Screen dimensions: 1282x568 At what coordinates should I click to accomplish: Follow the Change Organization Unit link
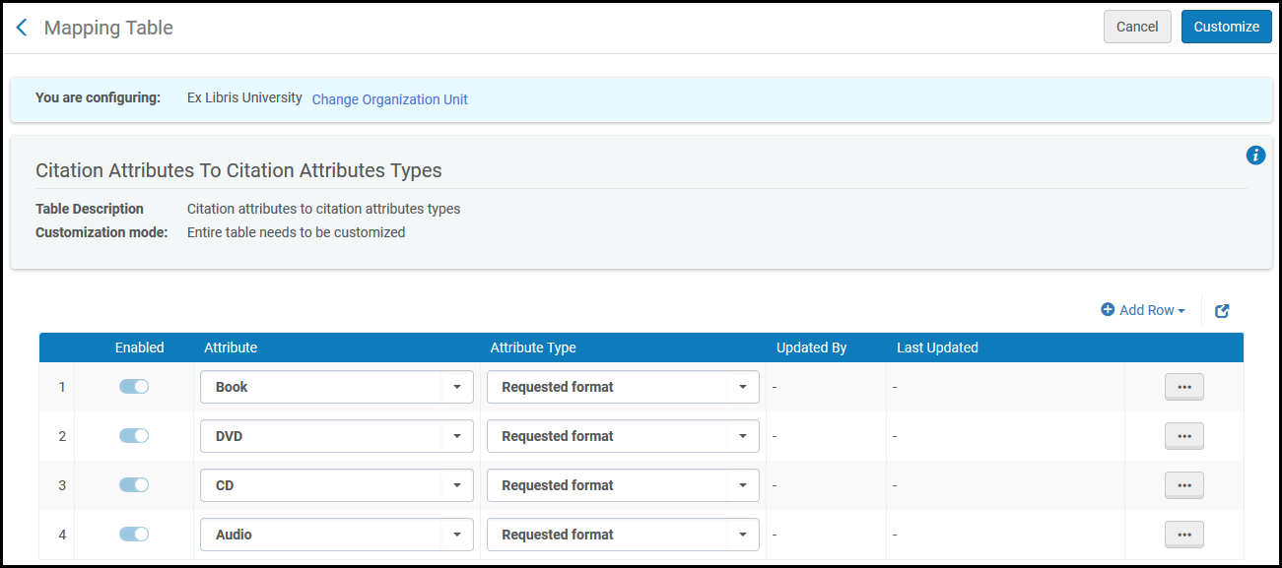pyautogui.click(x=389, y=99)
